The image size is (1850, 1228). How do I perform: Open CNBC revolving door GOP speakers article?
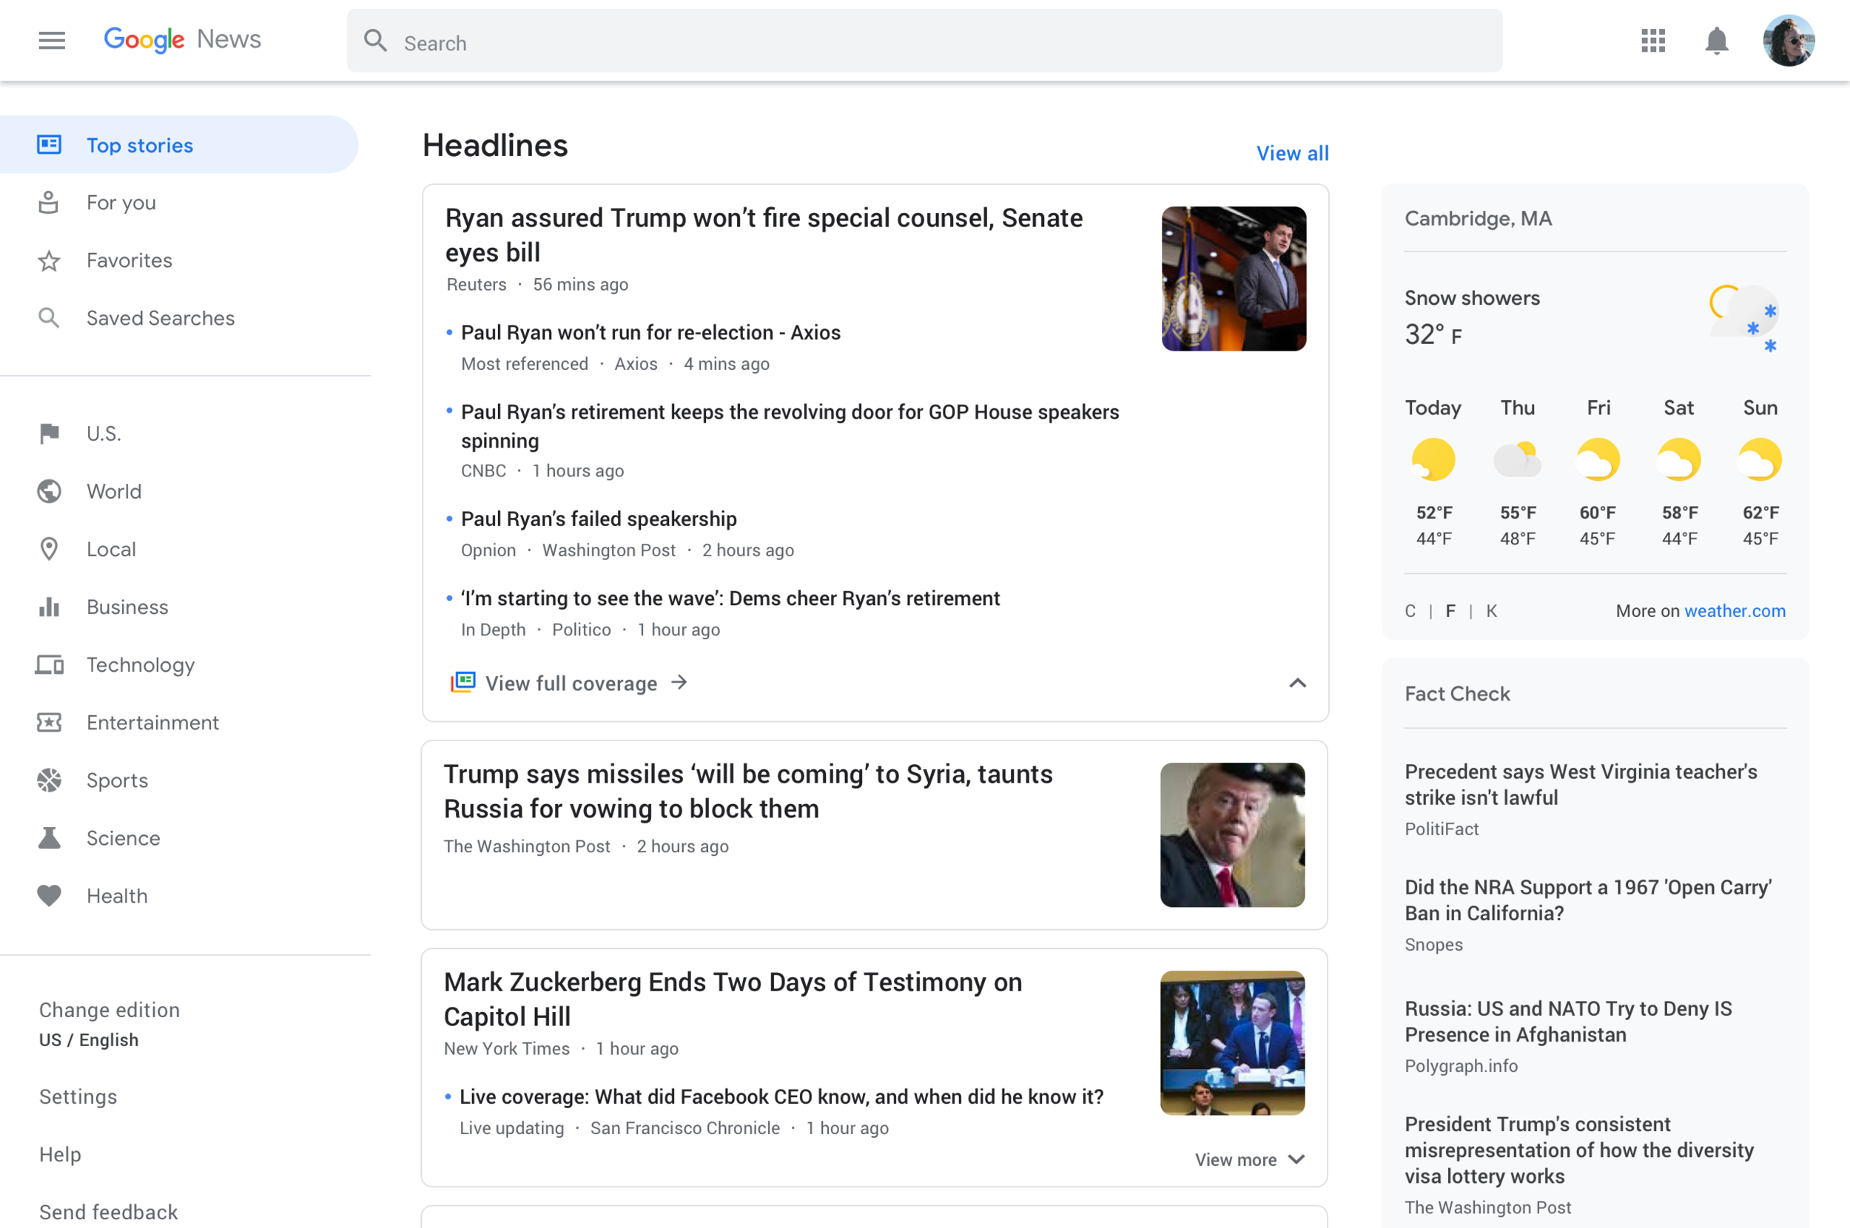(790, 426)
